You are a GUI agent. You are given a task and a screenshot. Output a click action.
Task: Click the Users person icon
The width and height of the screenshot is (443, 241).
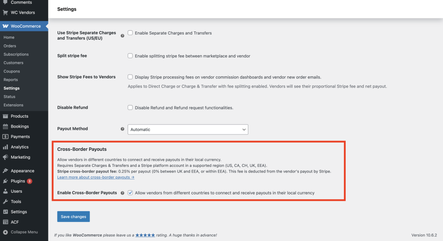[5, 191]
